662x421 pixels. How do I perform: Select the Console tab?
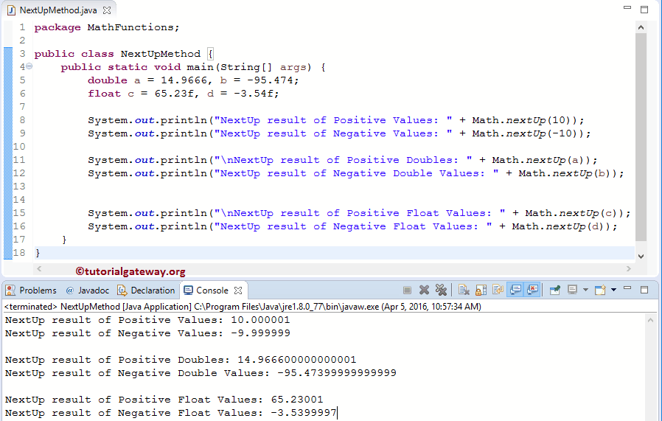(212, 290)
